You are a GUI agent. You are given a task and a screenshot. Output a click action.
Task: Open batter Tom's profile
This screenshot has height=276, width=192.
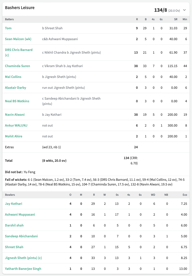(x=8, y=28)
